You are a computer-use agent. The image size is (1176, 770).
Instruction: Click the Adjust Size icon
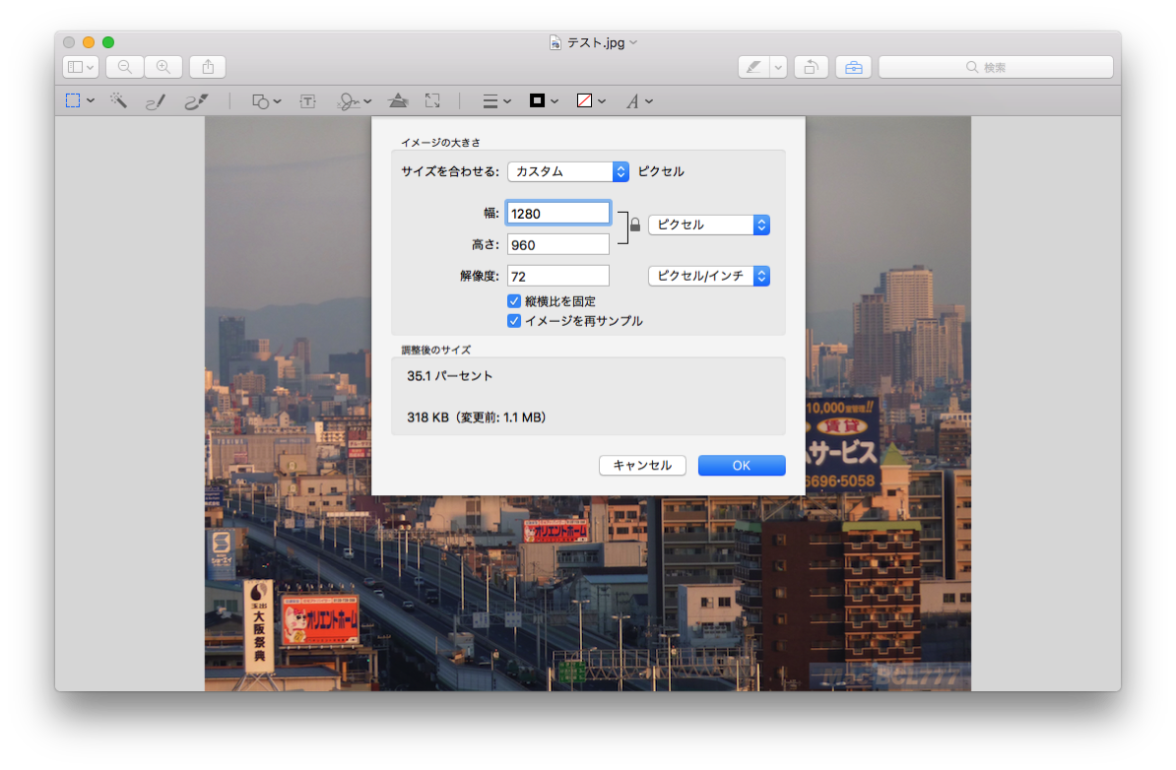(x=432, y=99)
